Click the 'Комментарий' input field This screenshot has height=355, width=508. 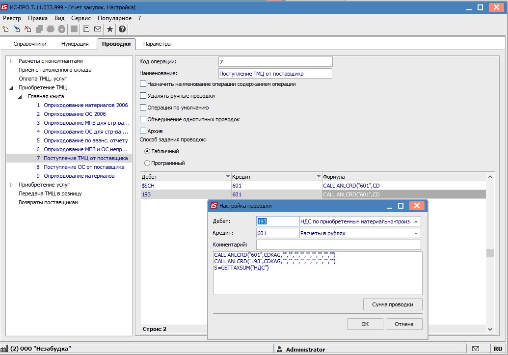(x=339, y=245)
